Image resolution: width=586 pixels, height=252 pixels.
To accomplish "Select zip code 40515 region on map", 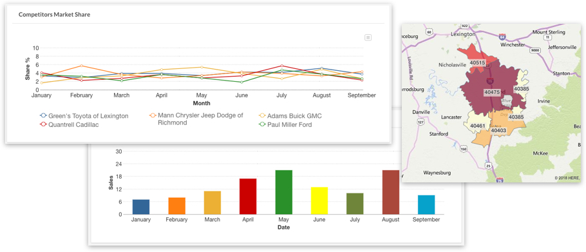I will (x=477, y=63).
